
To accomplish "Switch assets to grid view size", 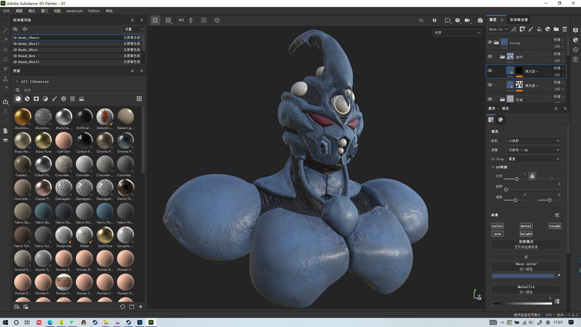I will 139,99.
